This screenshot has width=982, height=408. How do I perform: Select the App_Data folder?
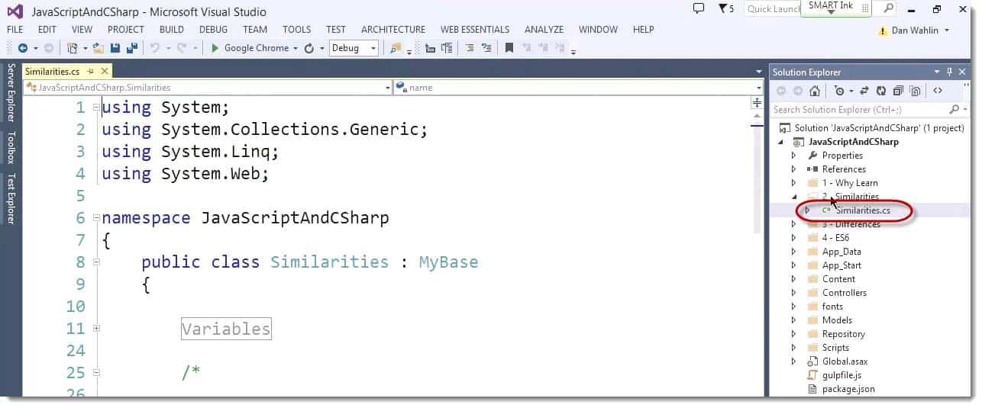(x=841, y=252)
